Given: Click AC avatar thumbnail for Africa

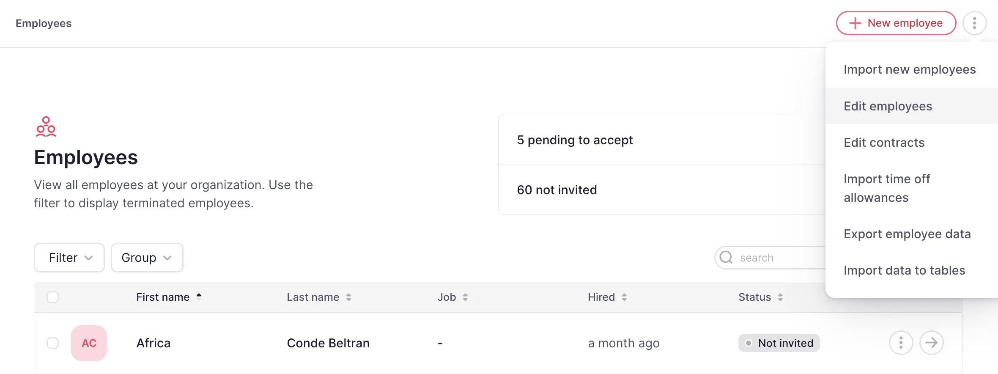Looking at the screenshot, I should click(x=89, y=343).
